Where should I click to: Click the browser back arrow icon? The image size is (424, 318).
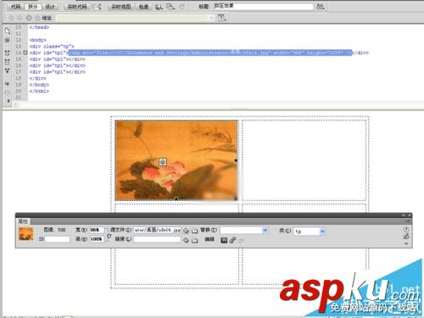pos(11,18)
